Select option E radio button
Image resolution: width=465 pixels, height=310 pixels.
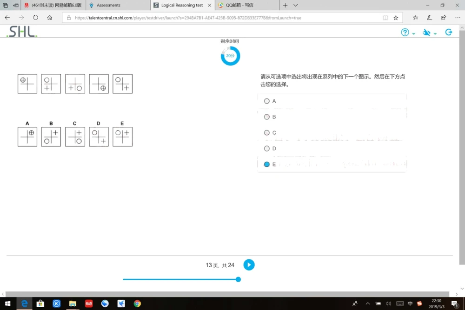click(x=267, y=164)
